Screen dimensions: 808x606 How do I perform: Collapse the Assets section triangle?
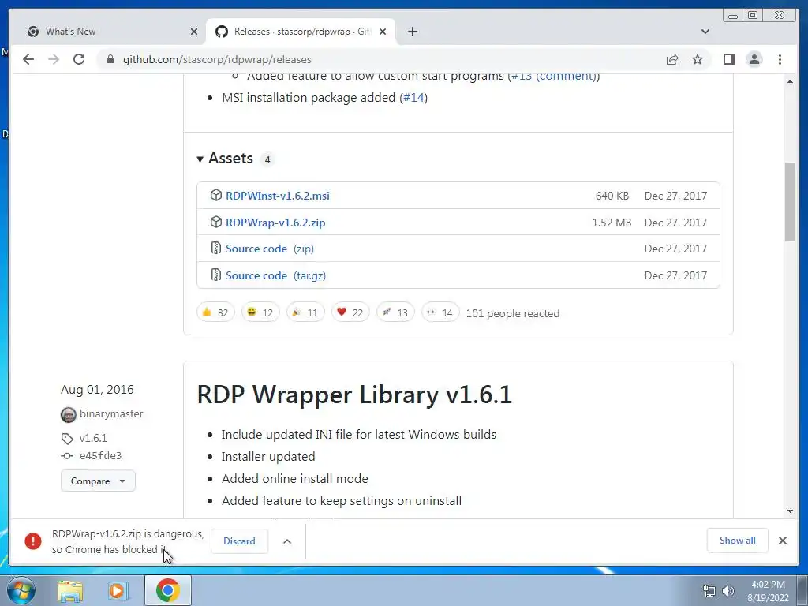pos(200,159)
